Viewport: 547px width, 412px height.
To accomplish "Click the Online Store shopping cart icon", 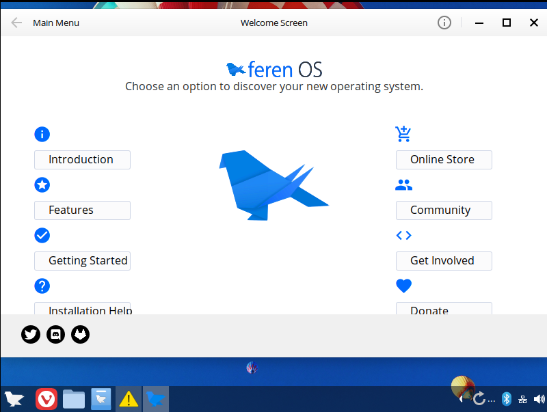I will coord(403,134).
